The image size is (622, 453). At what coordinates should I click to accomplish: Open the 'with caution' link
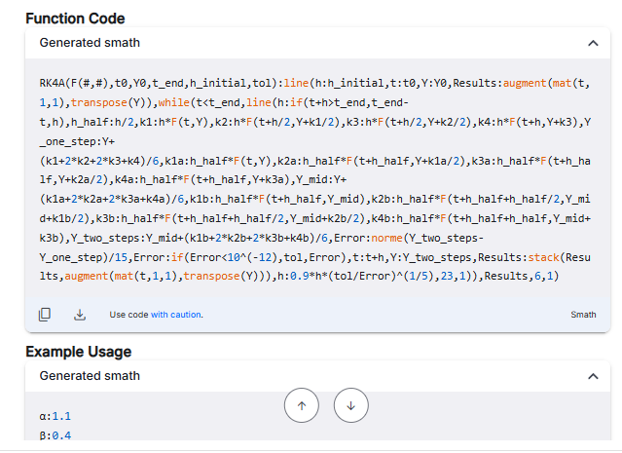(x=176, y=315)
